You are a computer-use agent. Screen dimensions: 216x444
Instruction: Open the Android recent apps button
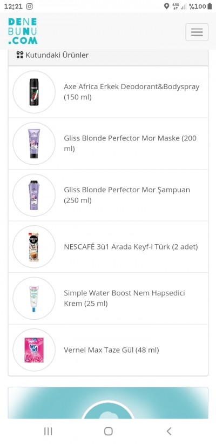(x=48, y=431)
